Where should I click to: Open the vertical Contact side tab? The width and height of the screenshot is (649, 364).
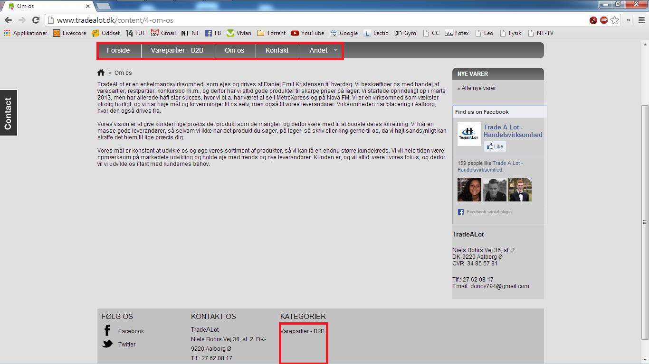tap(8, 113)
